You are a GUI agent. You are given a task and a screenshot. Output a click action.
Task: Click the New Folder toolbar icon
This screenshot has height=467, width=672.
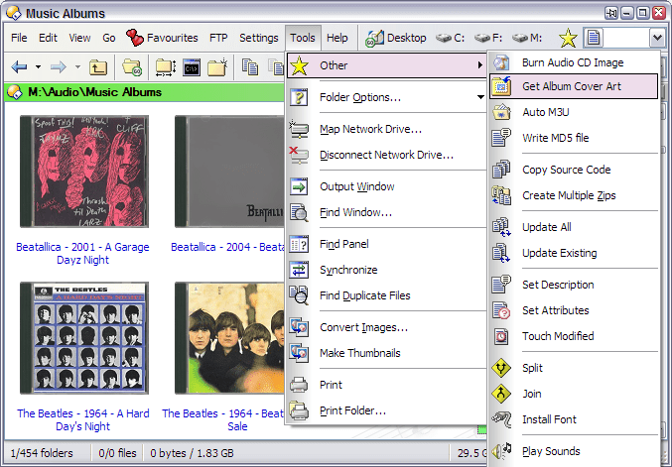tap(217, 67)
